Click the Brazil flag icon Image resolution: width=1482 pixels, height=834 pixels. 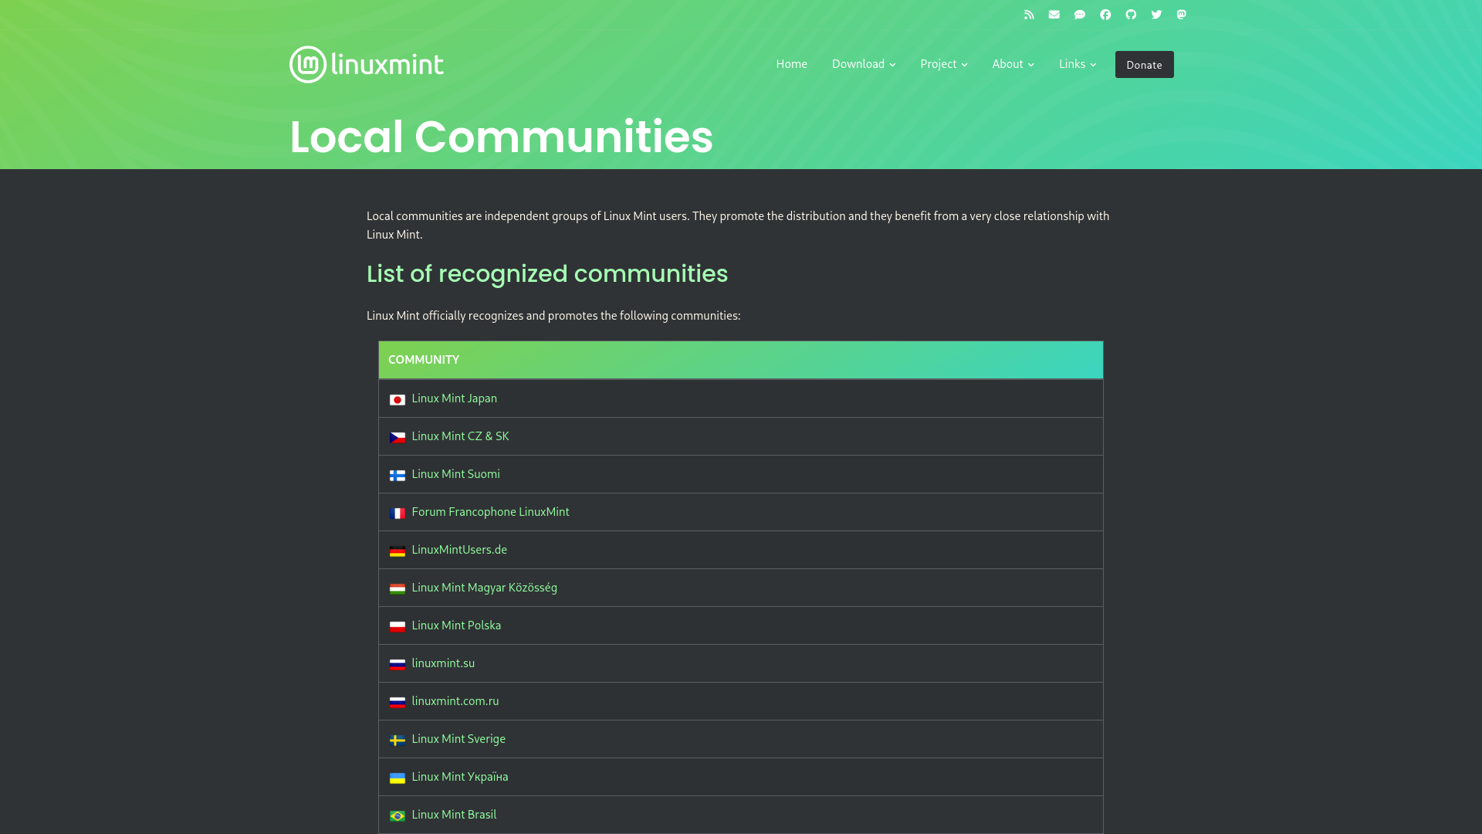[398, 816]
